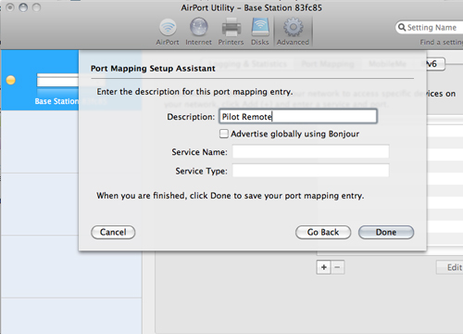The width and height of the screenshot is (463, 334).
Task: Click the search magnifier icon
Action: (402, 27)
